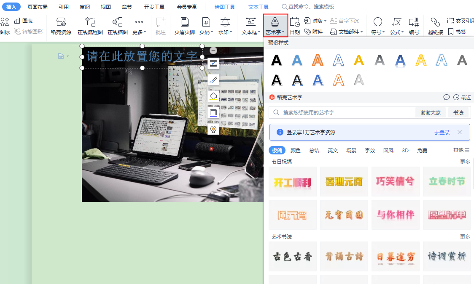Switch to 文本工具 ribbon tab
This screenshot has width=474, height=284.
(259, 7)
